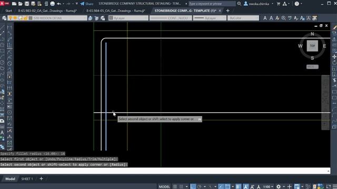The width and height of the screenshot is (337, 189).
Task: Toggle object snap tracking in status bar
Action: (x=221, y=187)
